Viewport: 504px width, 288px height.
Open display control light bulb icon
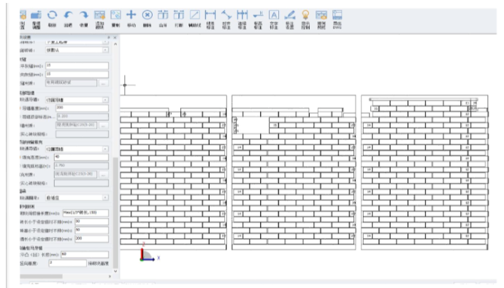(x=305, y=20)
